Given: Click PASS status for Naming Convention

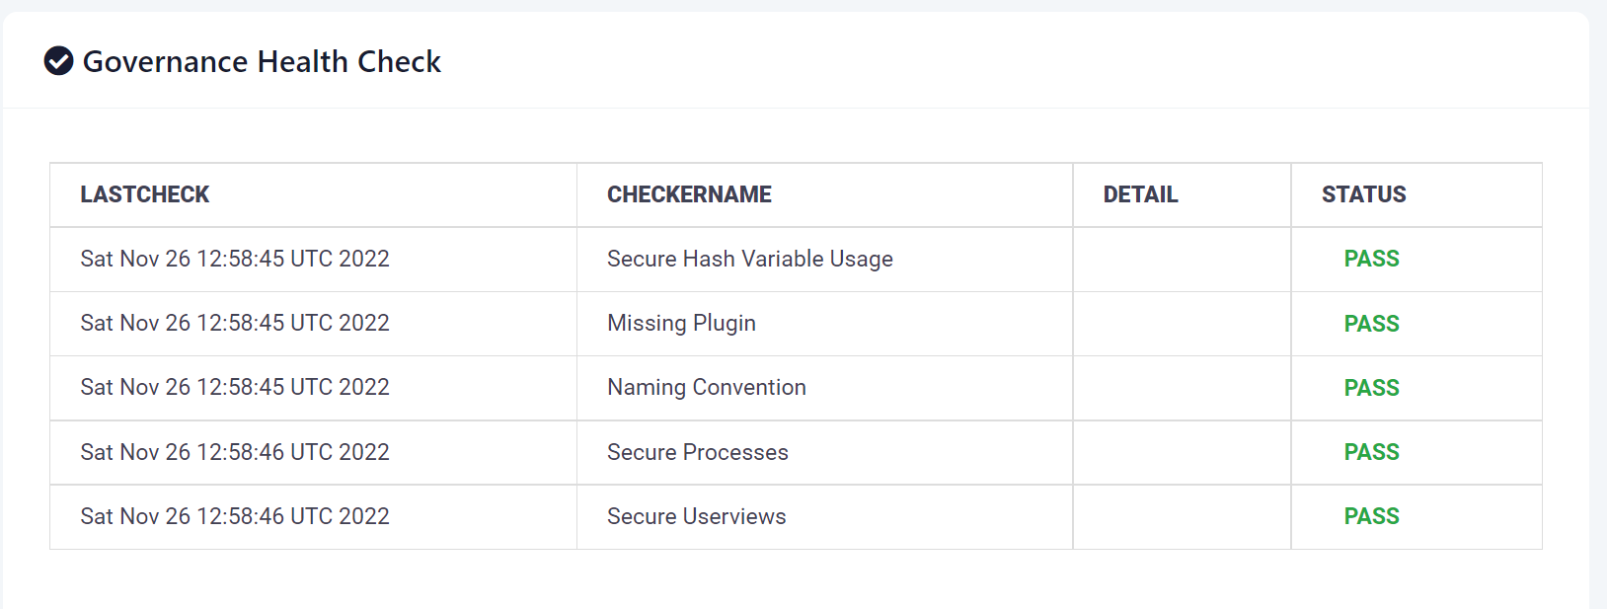Looking at the screenshot, I should click(1371, 388).
